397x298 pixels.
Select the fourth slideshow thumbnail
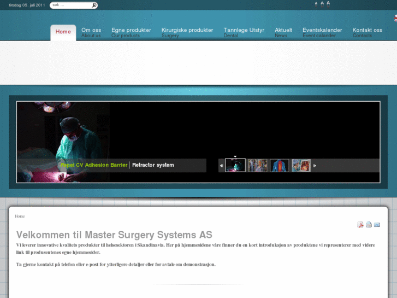click(301, 165)
